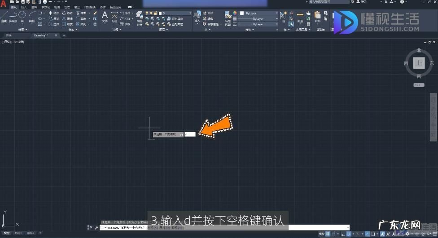The height and width of the screenshot is (238, 438).
Task: Expand the Layers (图层) panel
Action: [163, 29]
